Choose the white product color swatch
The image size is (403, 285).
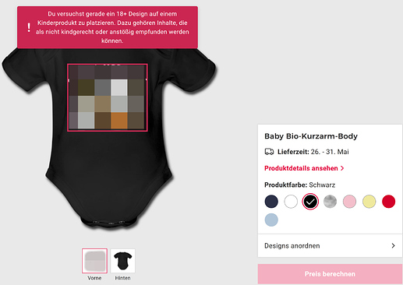click(291, 202)
